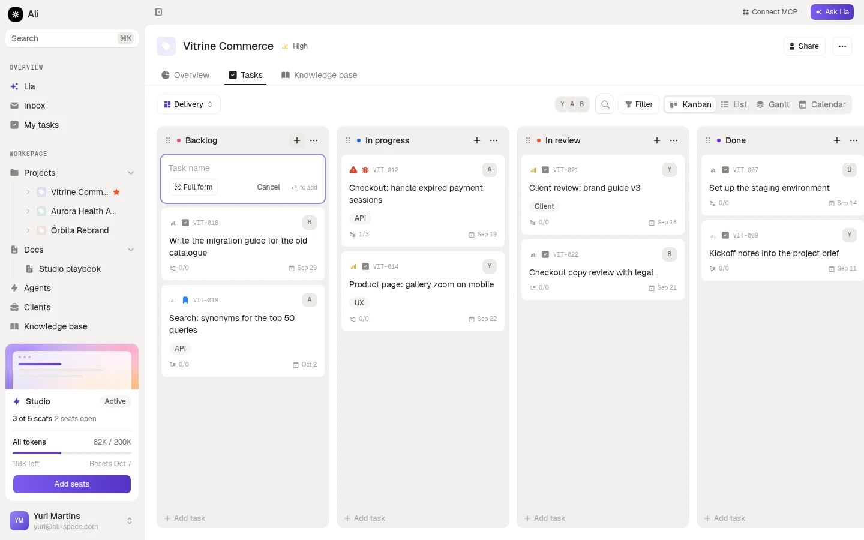Open the Delivery board dropdown

[188, 104]
